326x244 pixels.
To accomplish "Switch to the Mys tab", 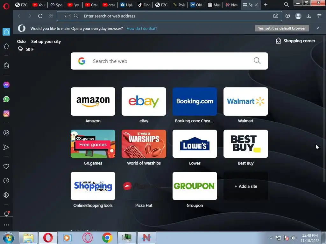I will pyautogui.click(x=214, y=5).
